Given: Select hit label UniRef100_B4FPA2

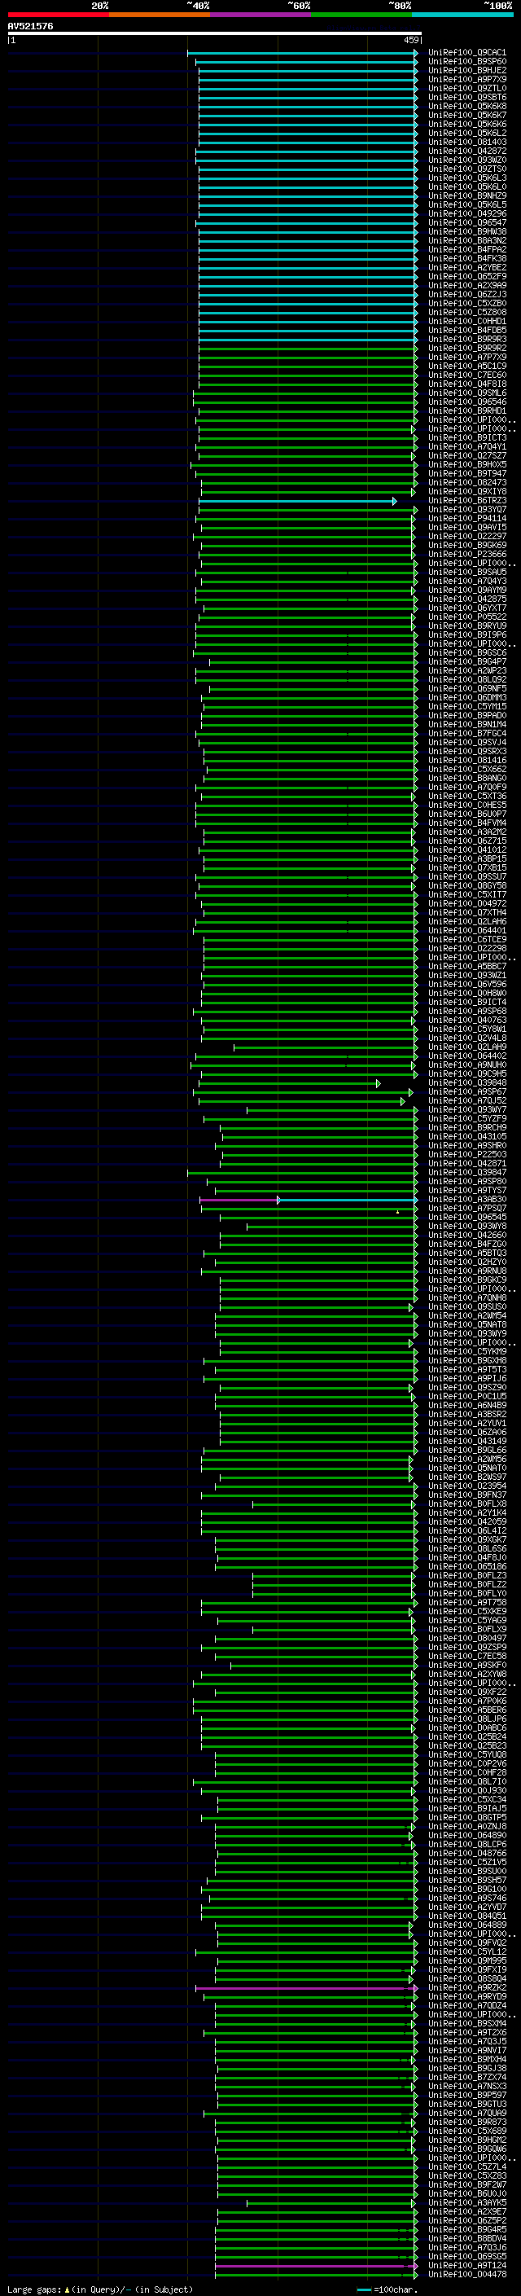Looking at the screenshot, I should pos(466,249).
